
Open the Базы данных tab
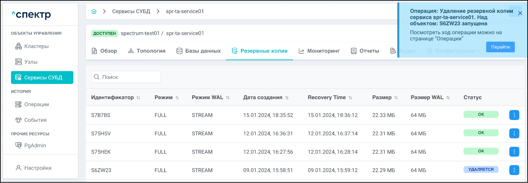(198, 51)
